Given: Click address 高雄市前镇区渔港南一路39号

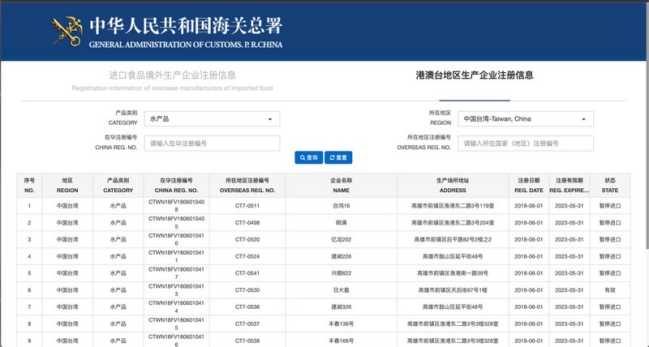Looking at the screenshot, I should [x=453, y=273].
